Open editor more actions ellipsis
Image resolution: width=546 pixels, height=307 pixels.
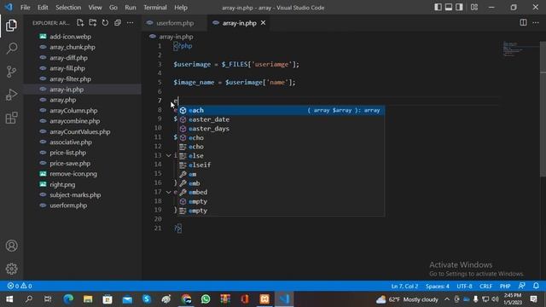click(x=536, y=23)
